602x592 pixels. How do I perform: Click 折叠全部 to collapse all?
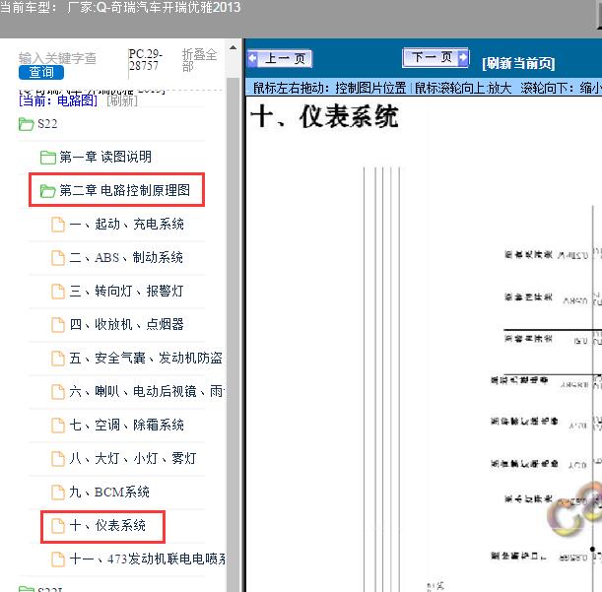tap(199, 60)
